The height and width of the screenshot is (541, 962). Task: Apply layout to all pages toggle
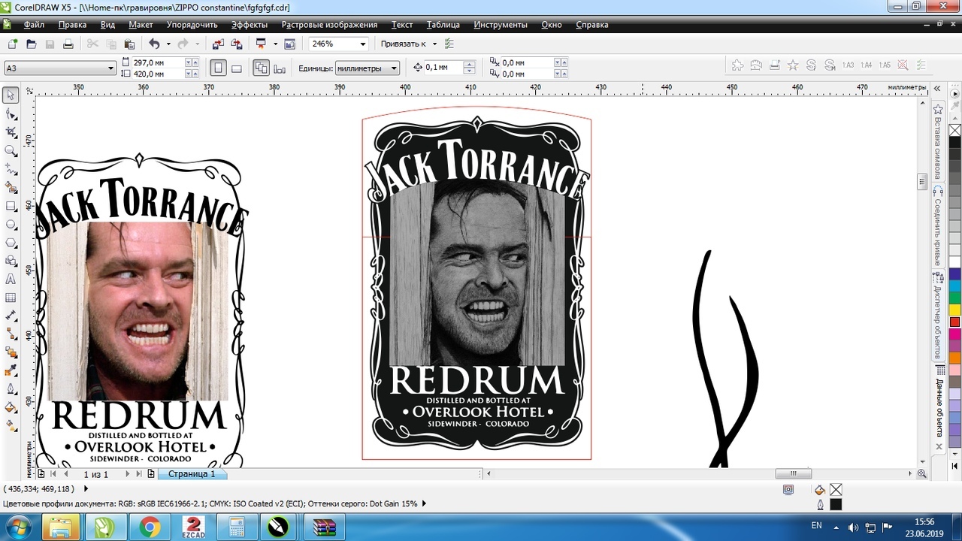(262, 68)
